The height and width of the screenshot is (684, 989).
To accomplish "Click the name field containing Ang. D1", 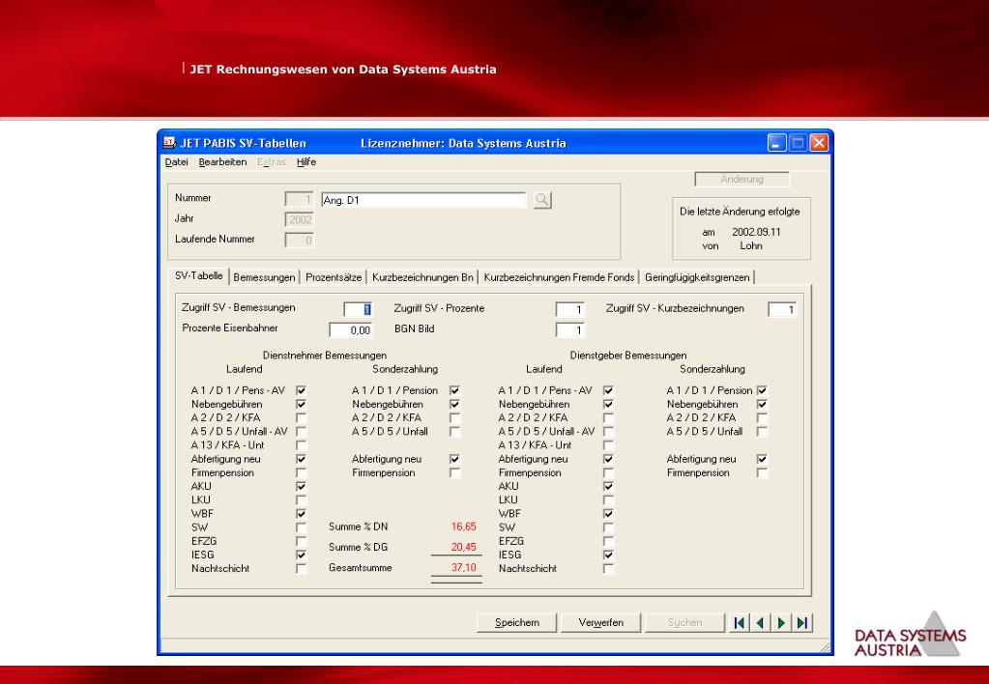I will click(423, 201).
